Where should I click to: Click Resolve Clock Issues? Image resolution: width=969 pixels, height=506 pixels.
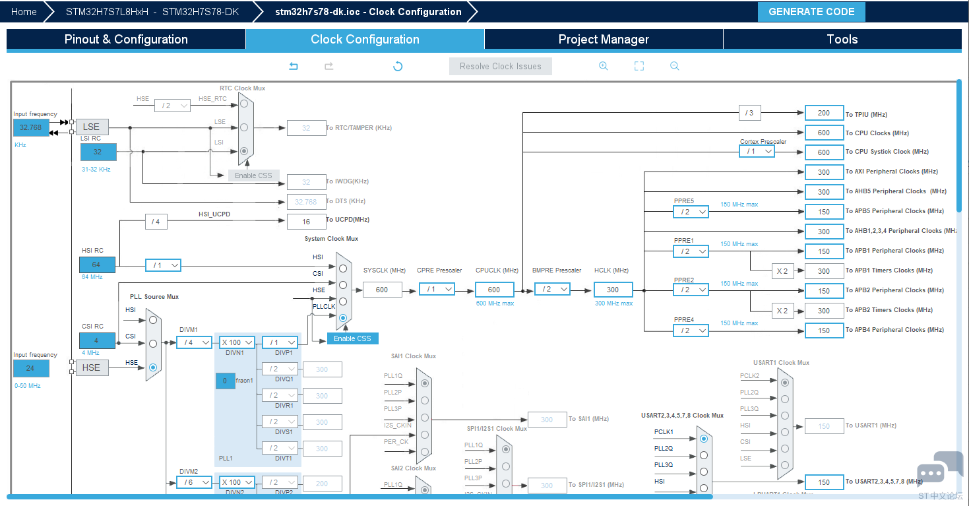[x=501, y=66]
